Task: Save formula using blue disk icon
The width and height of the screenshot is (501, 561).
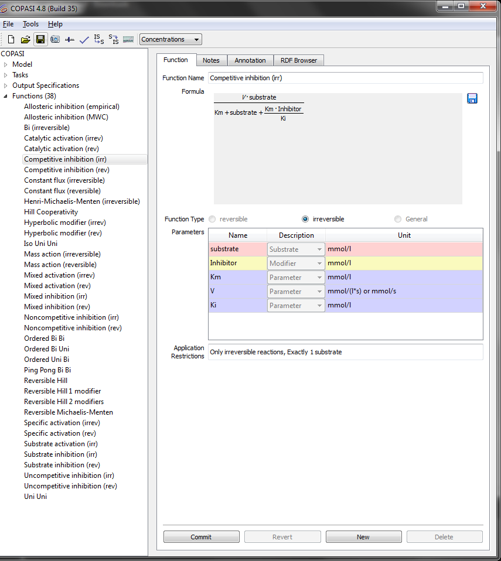Action: point(472,98)
